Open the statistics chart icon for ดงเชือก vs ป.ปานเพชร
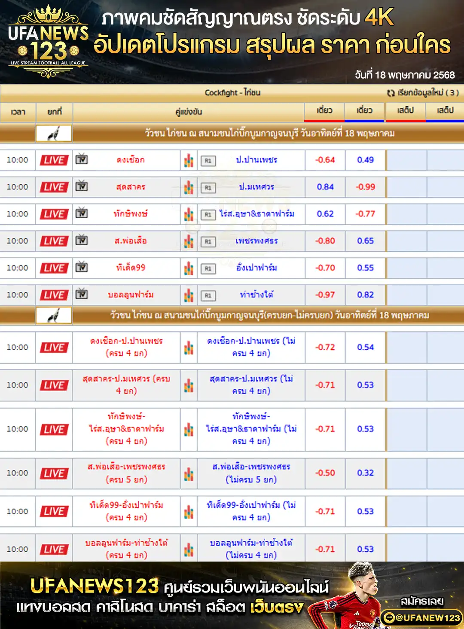This screenshot has width=464, height=629. tap(189, 160)
